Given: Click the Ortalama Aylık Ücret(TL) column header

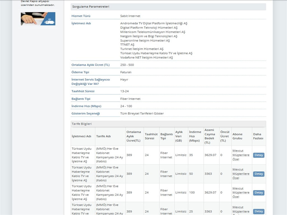Looking at the screenshot, I should (134, 136).
